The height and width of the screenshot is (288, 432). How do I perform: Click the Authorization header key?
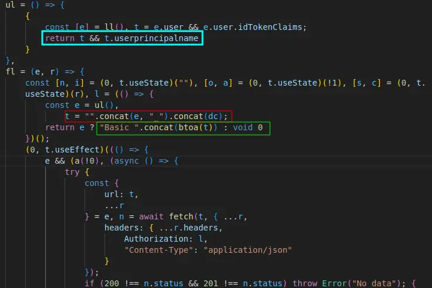154,239
